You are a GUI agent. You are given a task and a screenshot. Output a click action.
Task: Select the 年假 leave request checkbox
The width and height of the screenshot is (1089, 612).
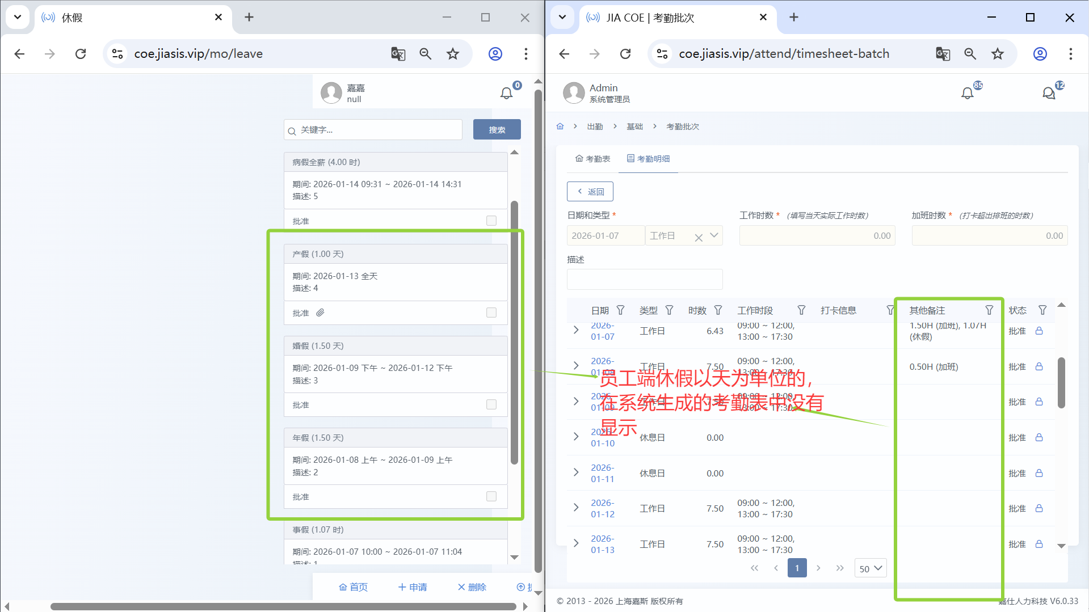coord(491,496)
